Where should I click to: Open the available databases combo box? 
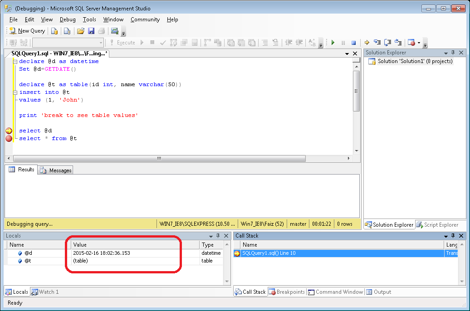[x=68, y=43]
